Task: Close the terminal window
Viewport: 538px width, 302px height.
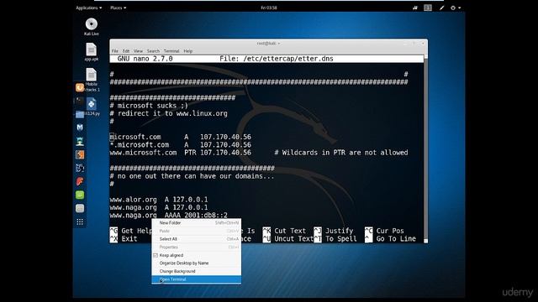Action: [x=423, y=44]
